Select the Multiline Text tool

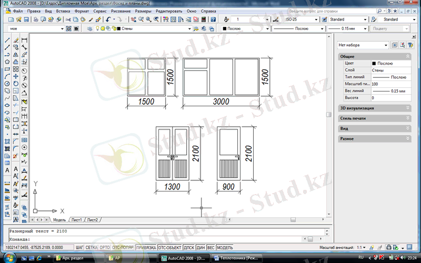(7, 170)
